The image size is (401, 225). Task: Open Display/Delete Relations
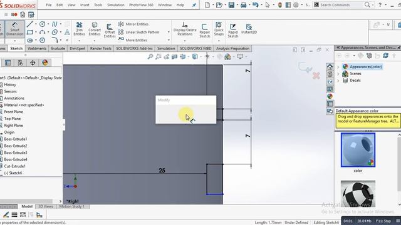click(185, 29)
